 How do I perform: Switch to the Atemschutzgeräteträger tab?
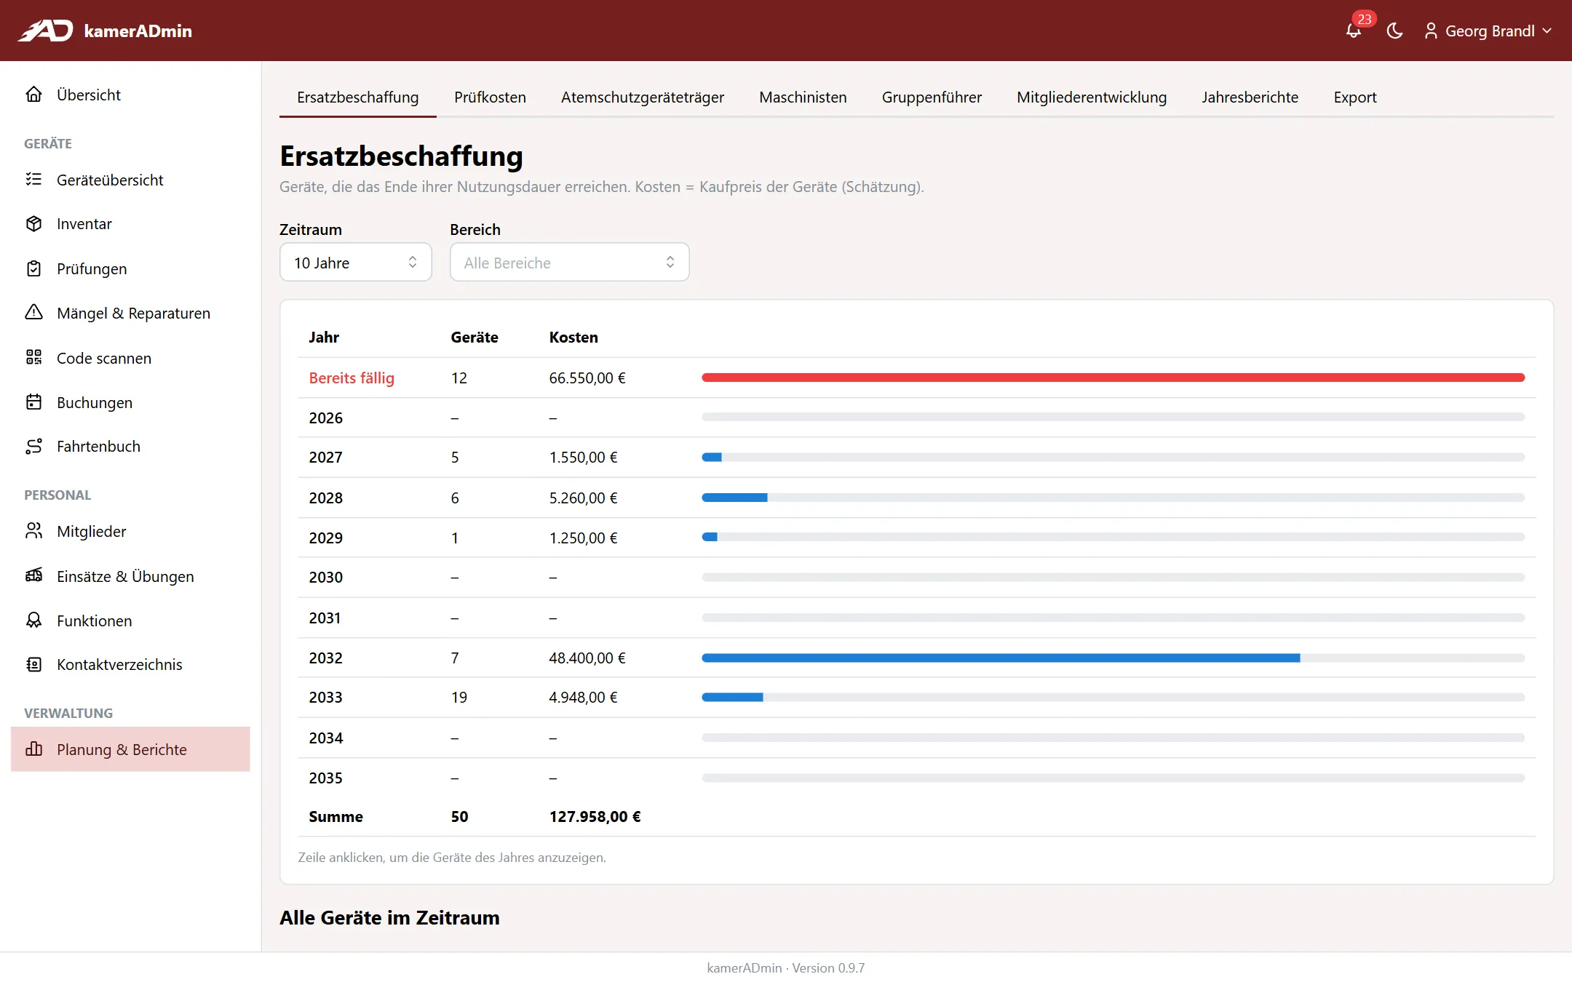642,97
